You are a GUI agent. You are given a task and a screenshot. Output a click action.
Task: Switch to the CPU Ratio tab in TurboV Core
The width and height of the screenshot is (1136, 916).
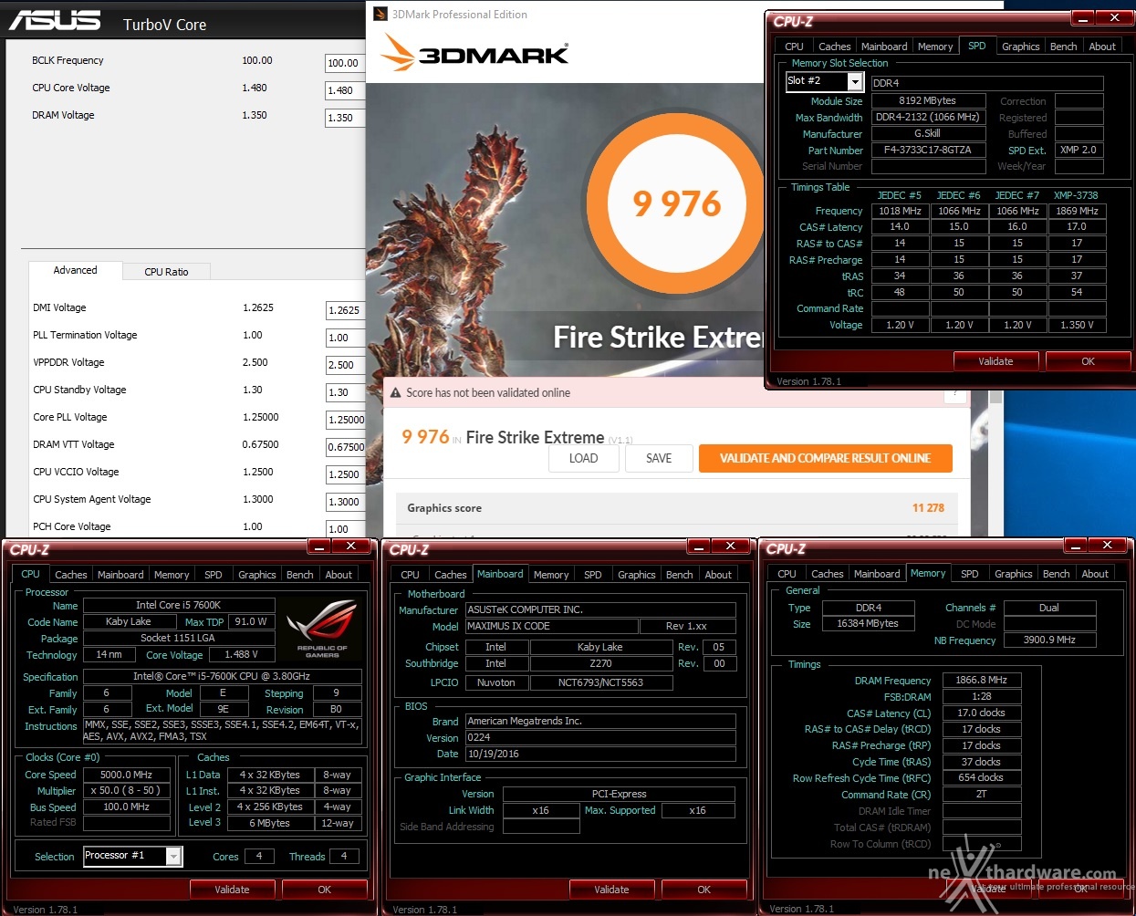point(166,272)
